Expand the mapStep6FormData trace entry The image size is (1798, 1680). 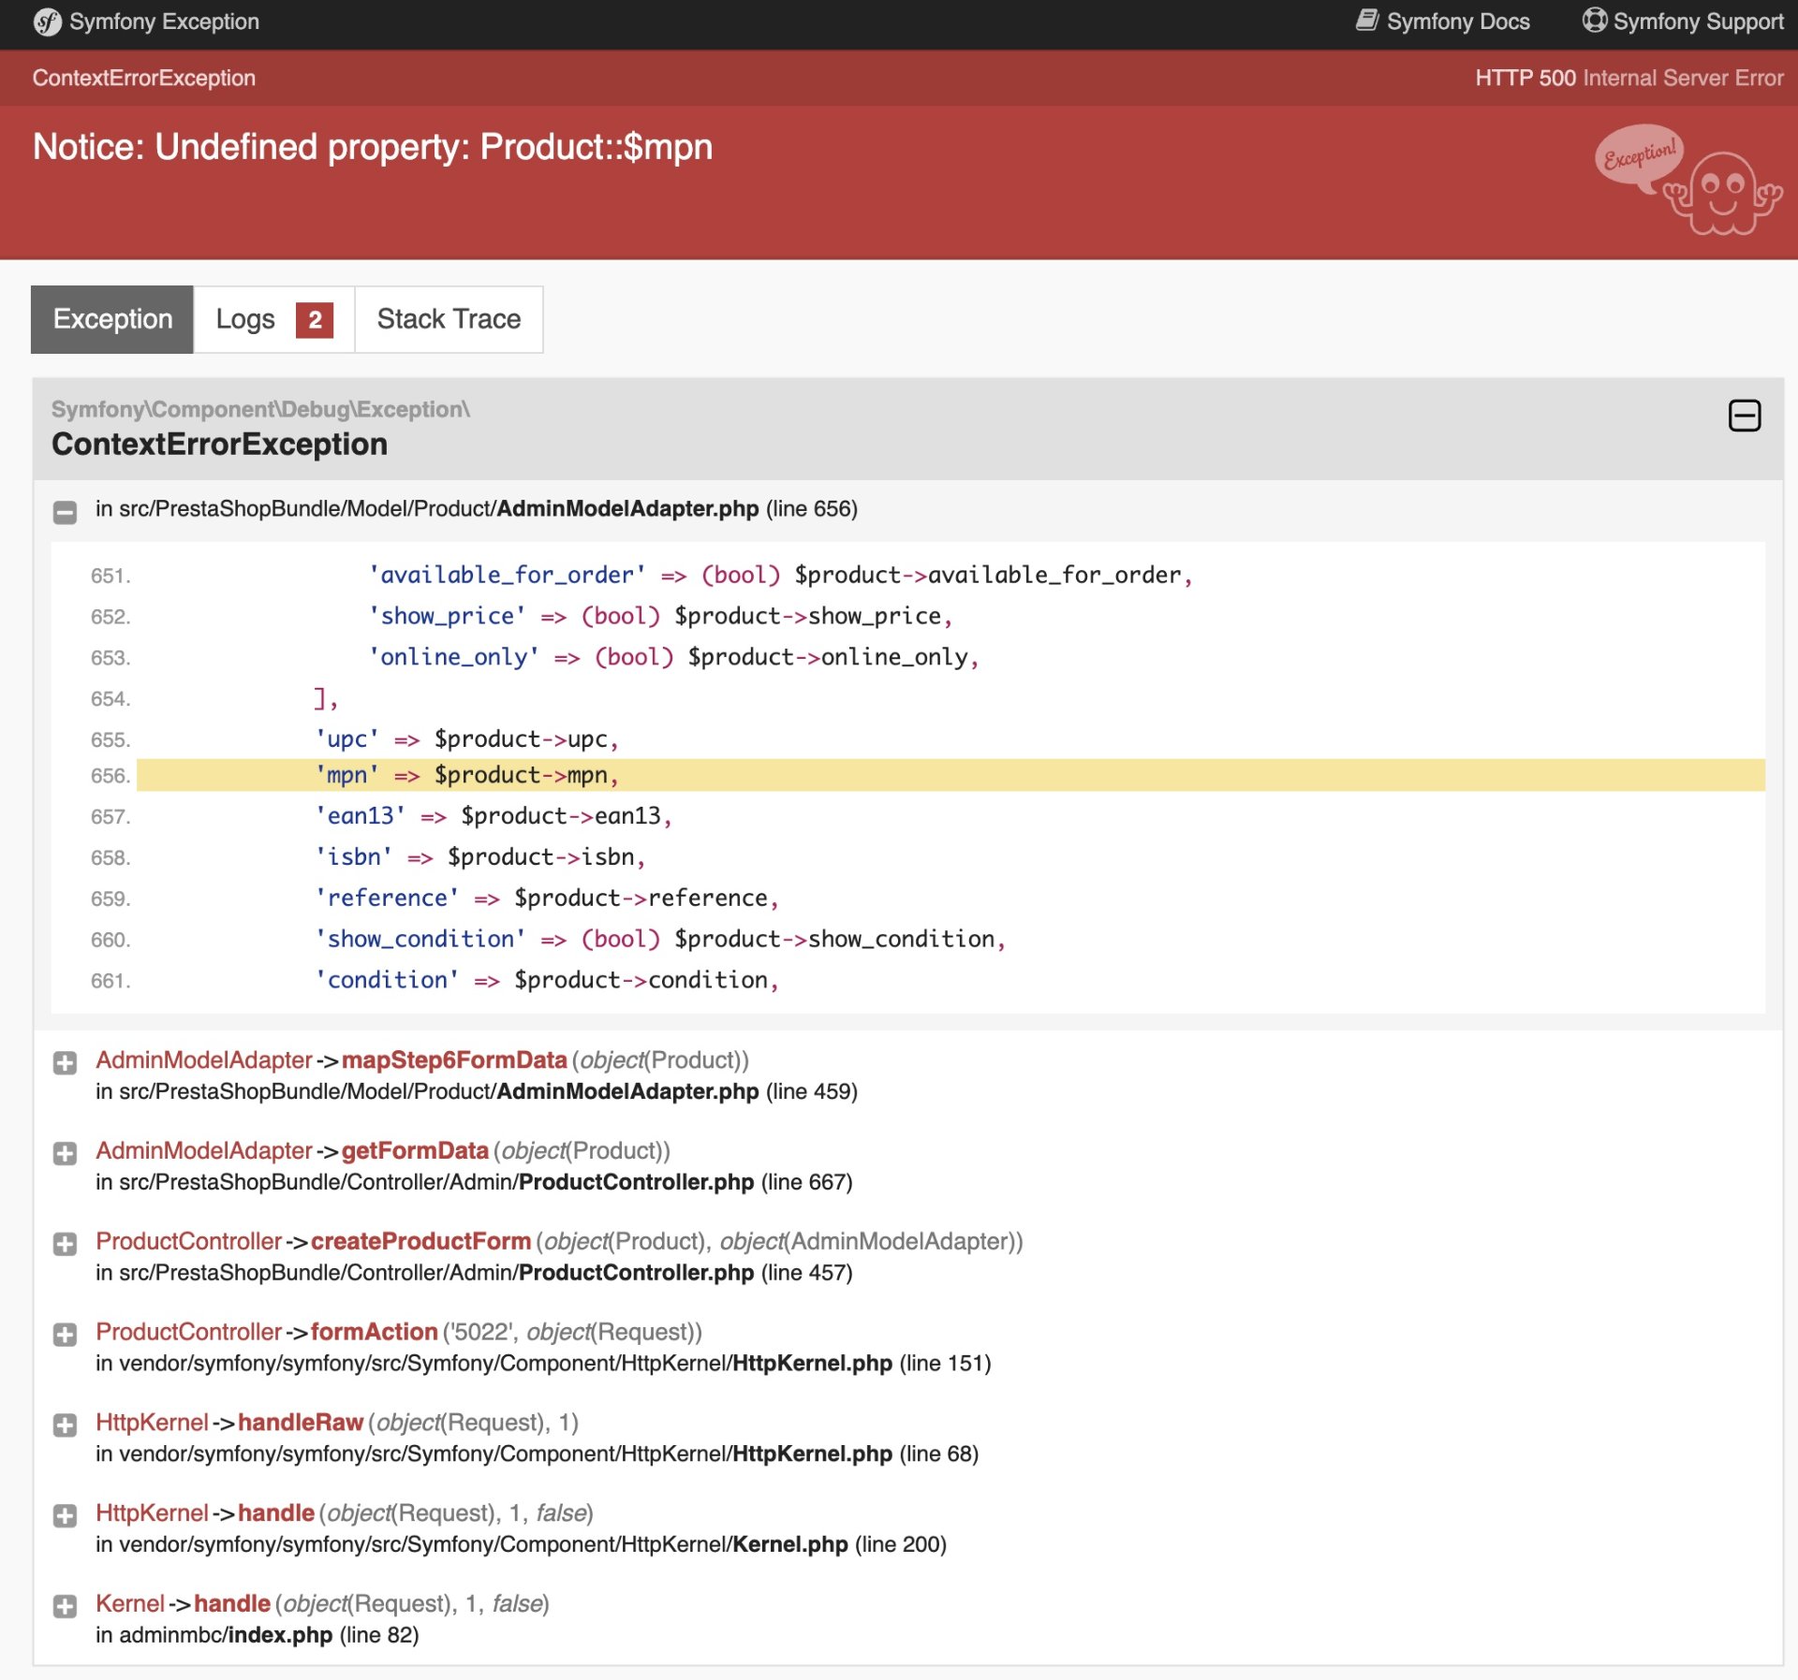click(65, 1062)
